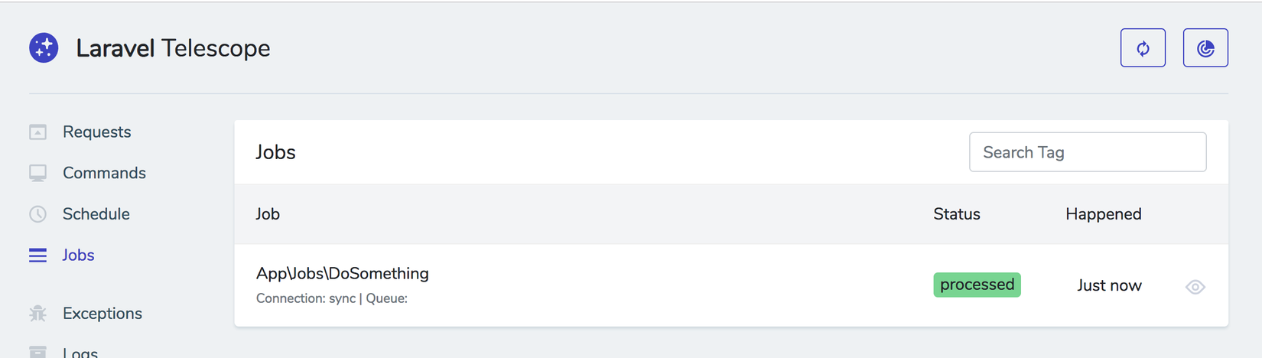The height and width of the screenshot is (358, 1262).
Task: Click the Status column header
Action: [x=956, y=214]
